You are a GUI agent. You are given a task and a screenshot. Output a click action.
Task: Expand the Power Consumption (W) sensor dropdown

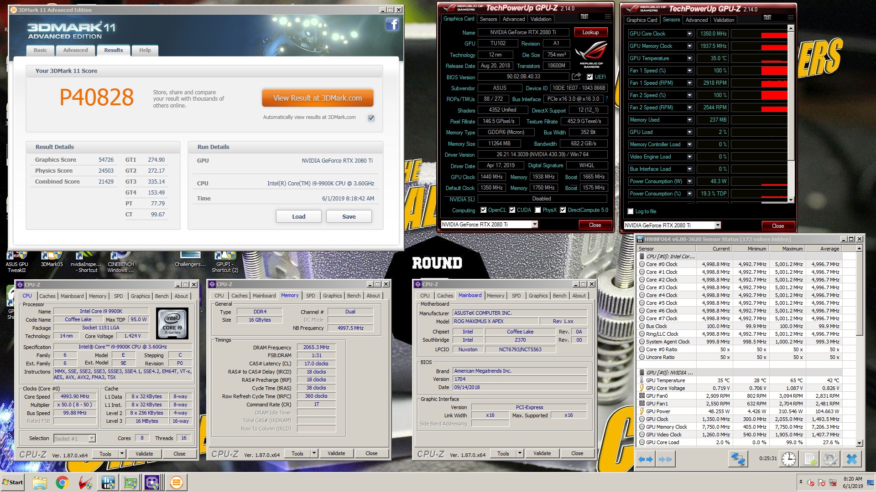pyautogui.click(x=689, y=181)
